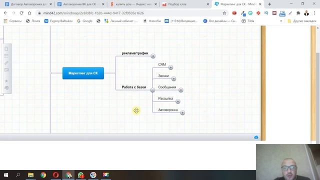The width and height of the screenshot is (320, 180).
Task: Click the green circular extension icon
Action: click(x=250, y=13)
